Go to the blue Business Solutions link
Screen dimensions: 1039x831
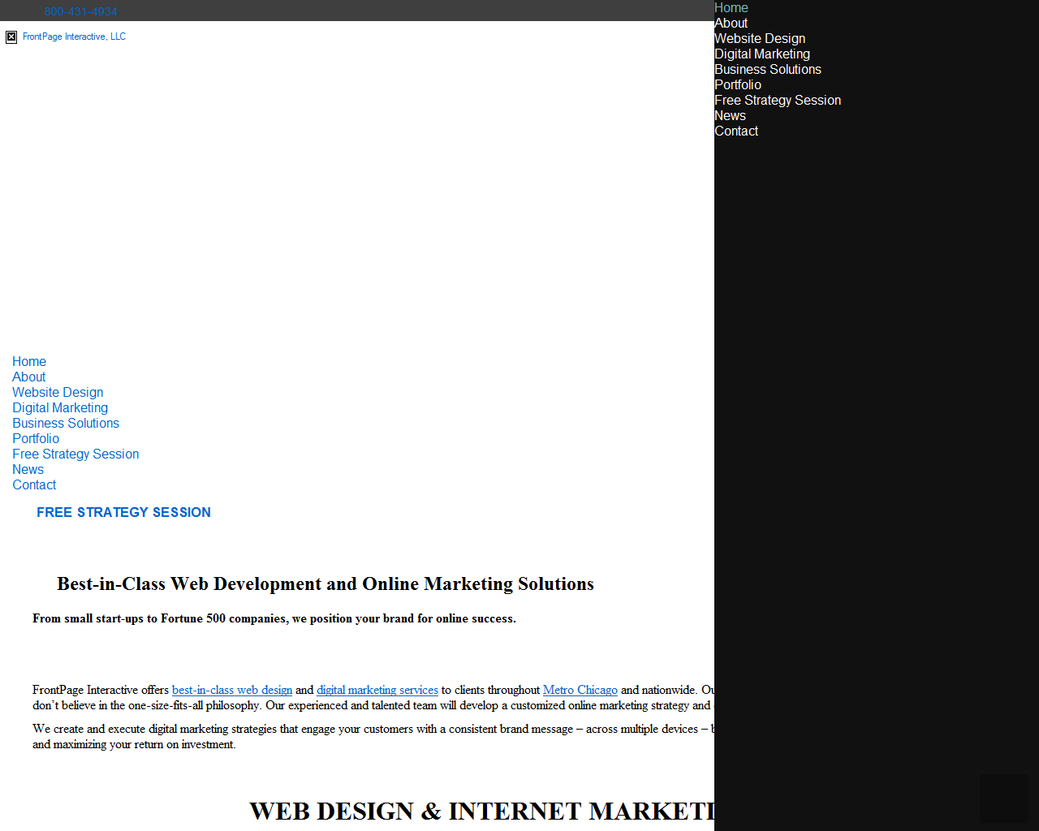(66, 424)
